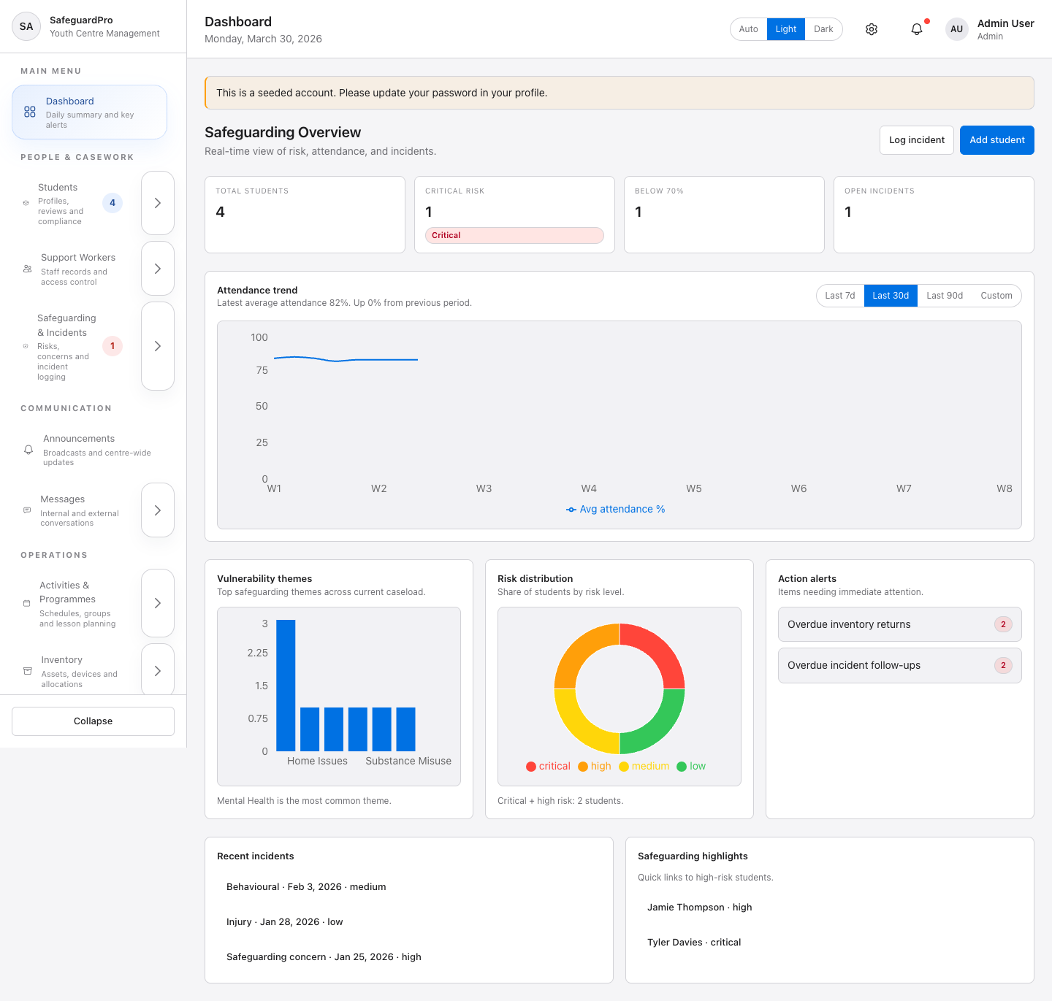
Task: Switch theme to Dark mode
Action: click(x=823, y=28)
